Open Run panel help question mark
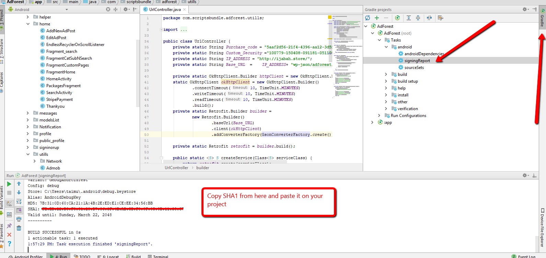 point(9,244)
